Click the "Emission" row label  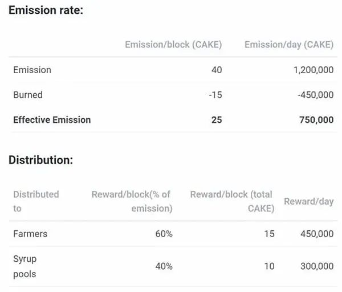click(x=32, y=70)
